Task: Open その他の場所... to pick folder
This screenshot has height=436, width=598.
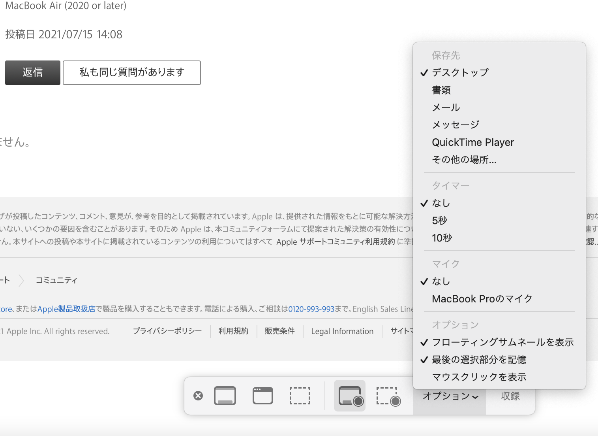Action: [464, 160]
